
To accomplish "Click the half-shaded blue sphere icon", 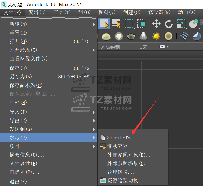I will 197,36.
